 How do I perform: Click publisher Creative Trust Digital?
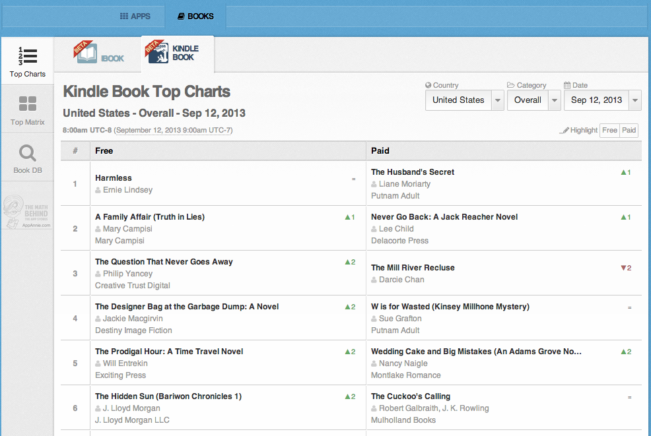click(x=133, y=286)
